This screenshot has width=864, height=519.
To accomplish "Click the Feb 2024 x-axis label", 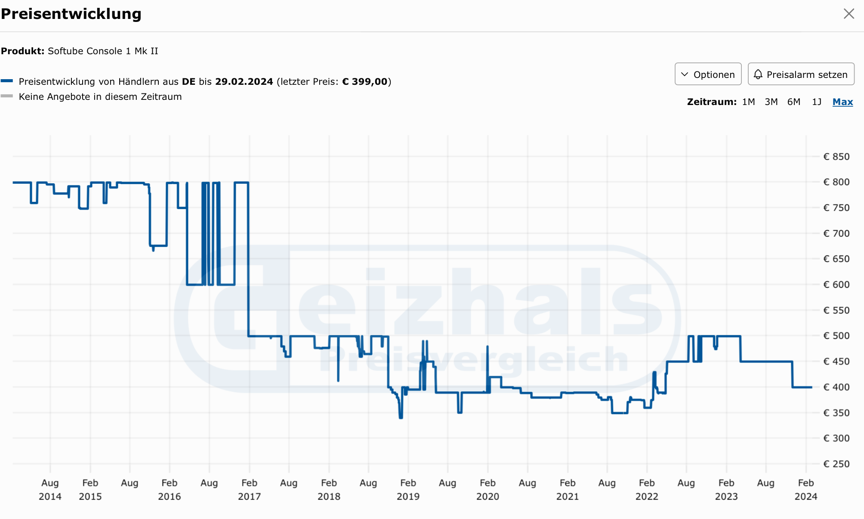I will click(805, 489).
